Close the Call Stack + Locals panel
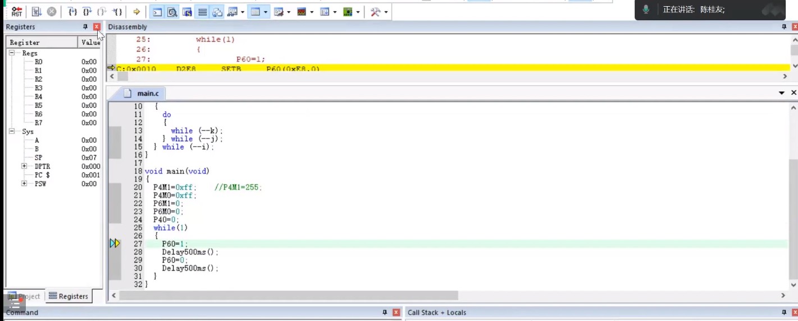The image size is (798, 321). click(x=794, y=313)
